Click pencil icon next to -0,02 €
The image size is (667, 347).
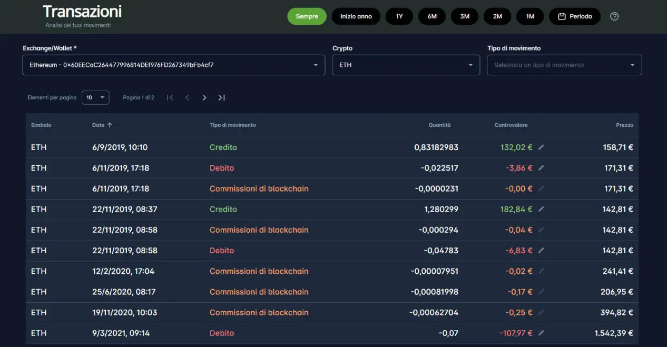point(541,271)
